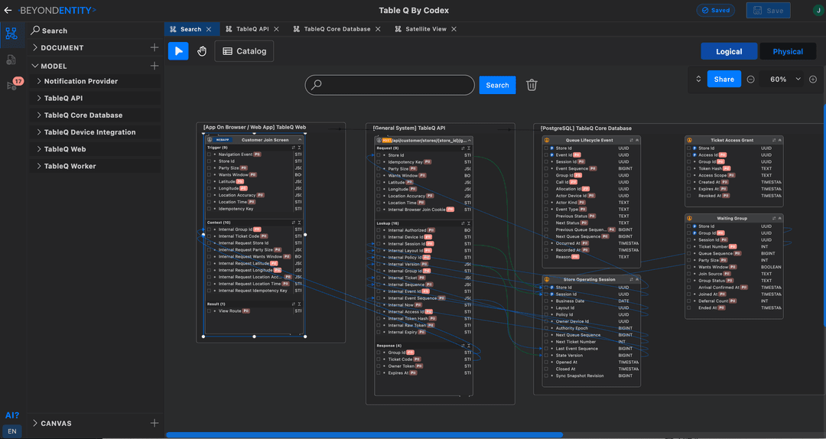Click sort icon in Request (9) section
Viewport: 826px width, 439px height.
click(x=463, y=148)
